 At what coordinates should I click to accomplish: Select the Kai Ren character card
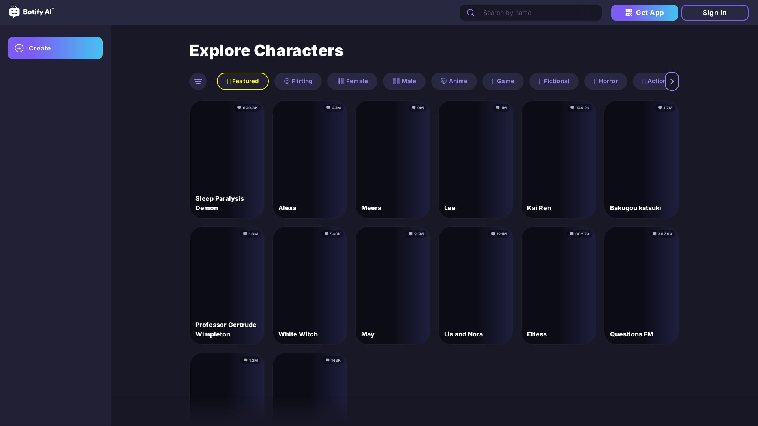pos(558,159)
